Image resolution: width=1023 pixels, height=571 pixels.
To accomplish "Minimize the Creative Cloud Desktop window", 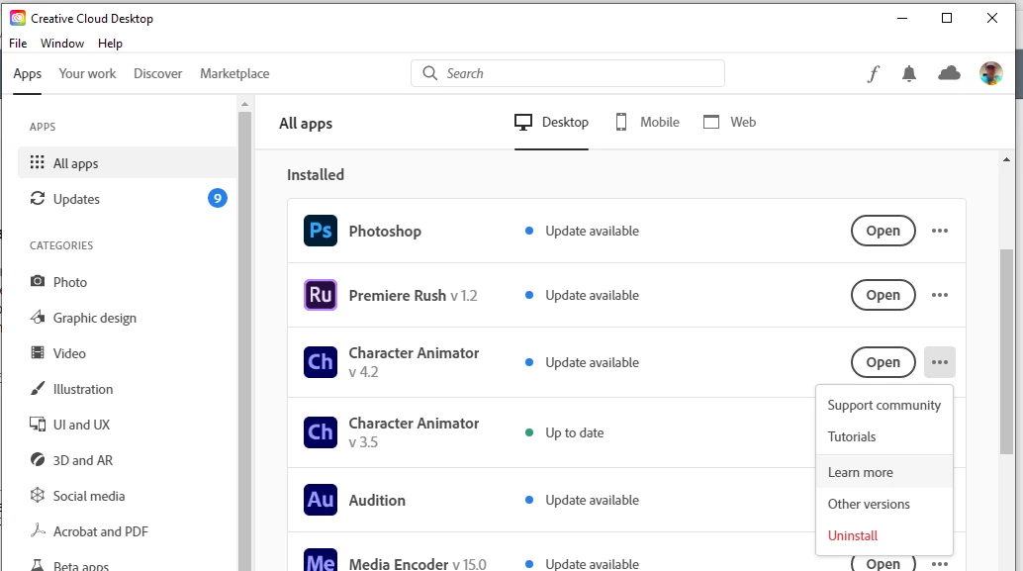I will (902, 18).
